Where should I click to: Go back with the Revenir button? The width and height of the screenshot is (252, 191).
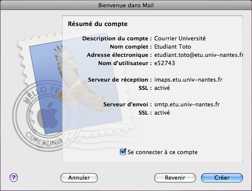[x=175, y=178]
